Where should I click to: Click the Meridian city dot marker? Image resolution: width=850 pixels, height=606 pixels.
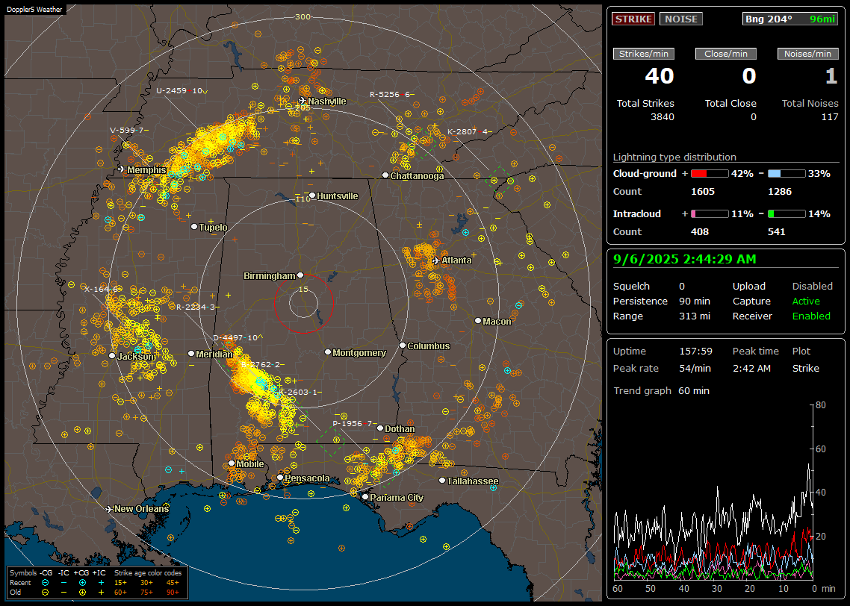pyautogui.click(x=190, y=354)
